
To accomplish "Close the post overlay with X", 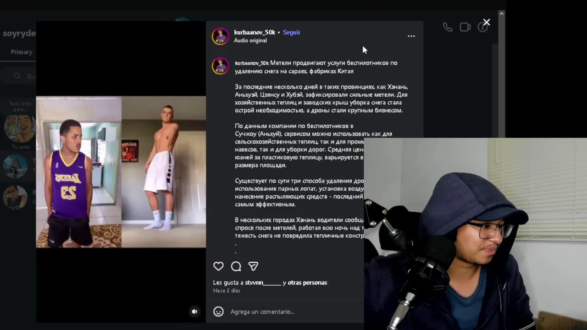I will tap(487, 22).
